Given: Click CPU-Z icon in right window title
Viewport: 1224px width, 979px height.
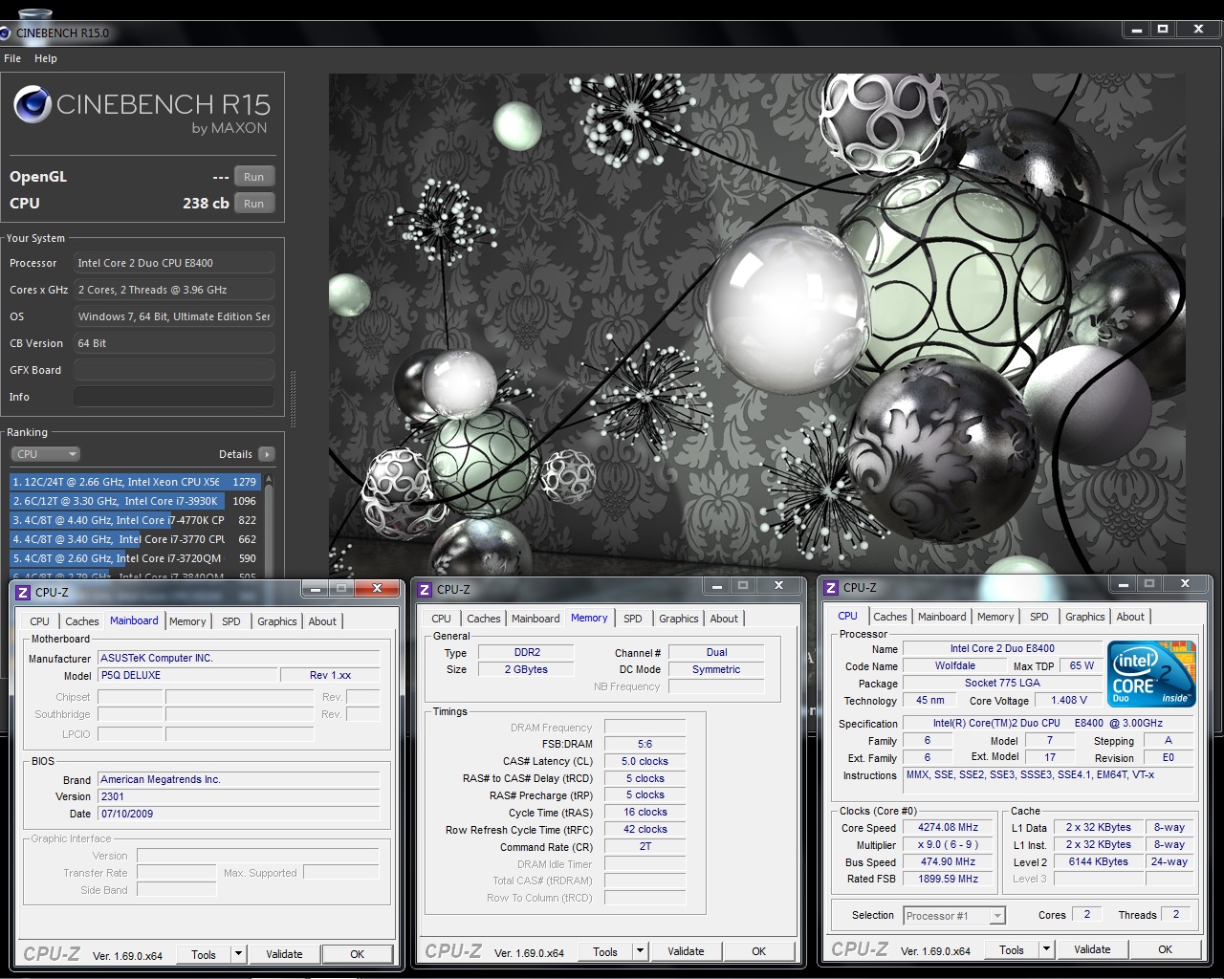Looking at the screenshot, I should (x=831, y=588).
